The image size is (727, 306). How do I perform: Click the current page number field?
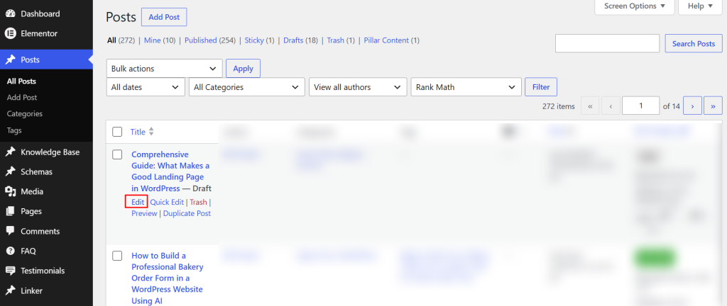[x=641, y=106]
